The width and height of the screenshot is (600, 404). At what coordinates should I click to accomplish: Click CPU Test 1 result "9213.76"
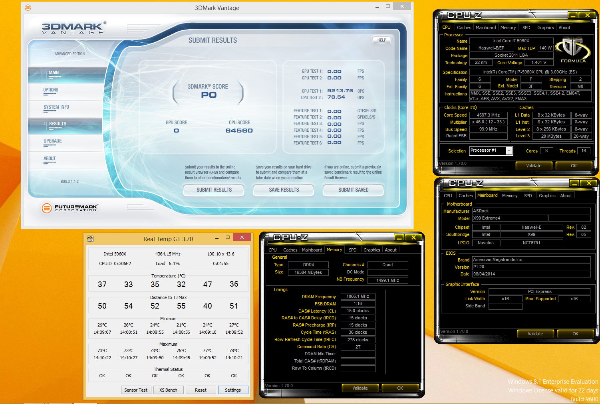pyautogui.click(x=340, y=91)
